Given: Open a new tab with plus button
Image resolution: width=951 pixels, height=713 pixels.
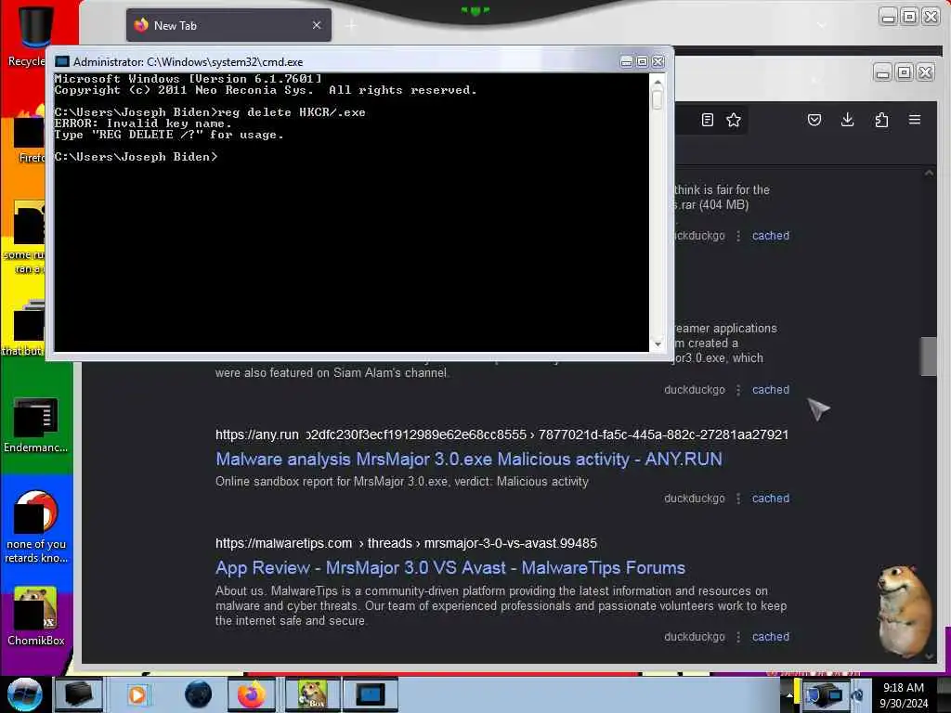Looking at the screenshot, I should pyautogui.click(x=351, y=25).
